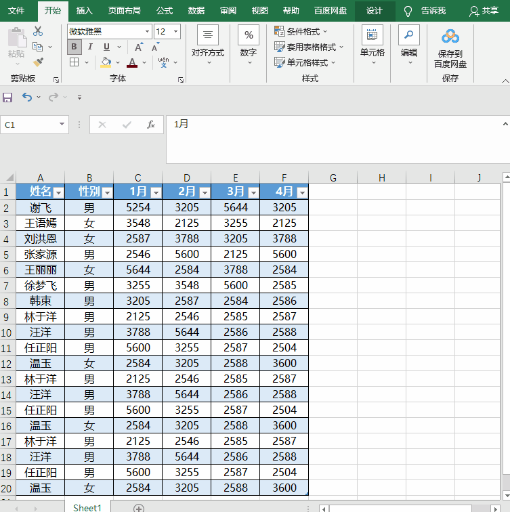Viewport: 510px width, 512px height.
Task: Click the formula bar cancel X
Action: click(x=102, y=125)
